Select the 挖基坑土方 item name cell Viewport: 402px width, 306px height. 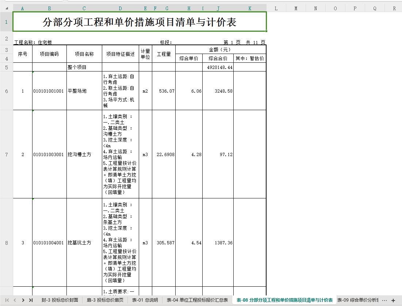84,243
